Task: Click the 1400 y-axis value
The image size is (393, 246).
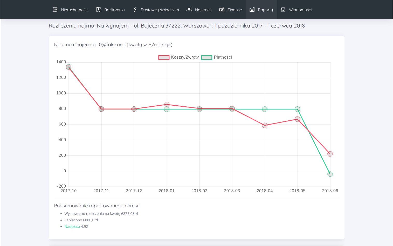Action: pos(61,62)
